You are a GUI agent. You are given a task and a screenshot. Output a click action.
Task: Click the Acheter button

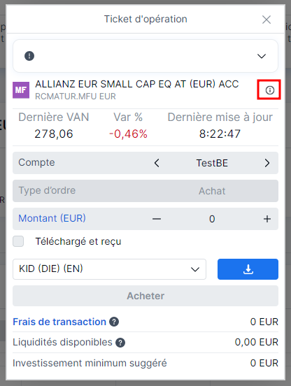[145, 296]
